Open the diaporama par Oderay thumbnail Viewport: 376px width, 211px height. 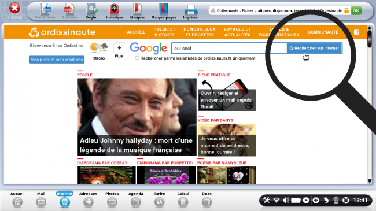point(106,175)
